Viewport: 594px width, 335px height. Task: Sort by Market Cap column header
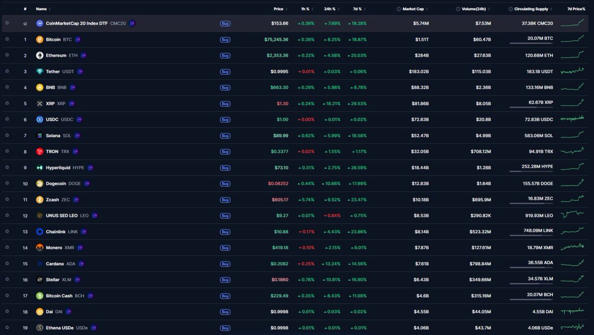tap(414, 9)
